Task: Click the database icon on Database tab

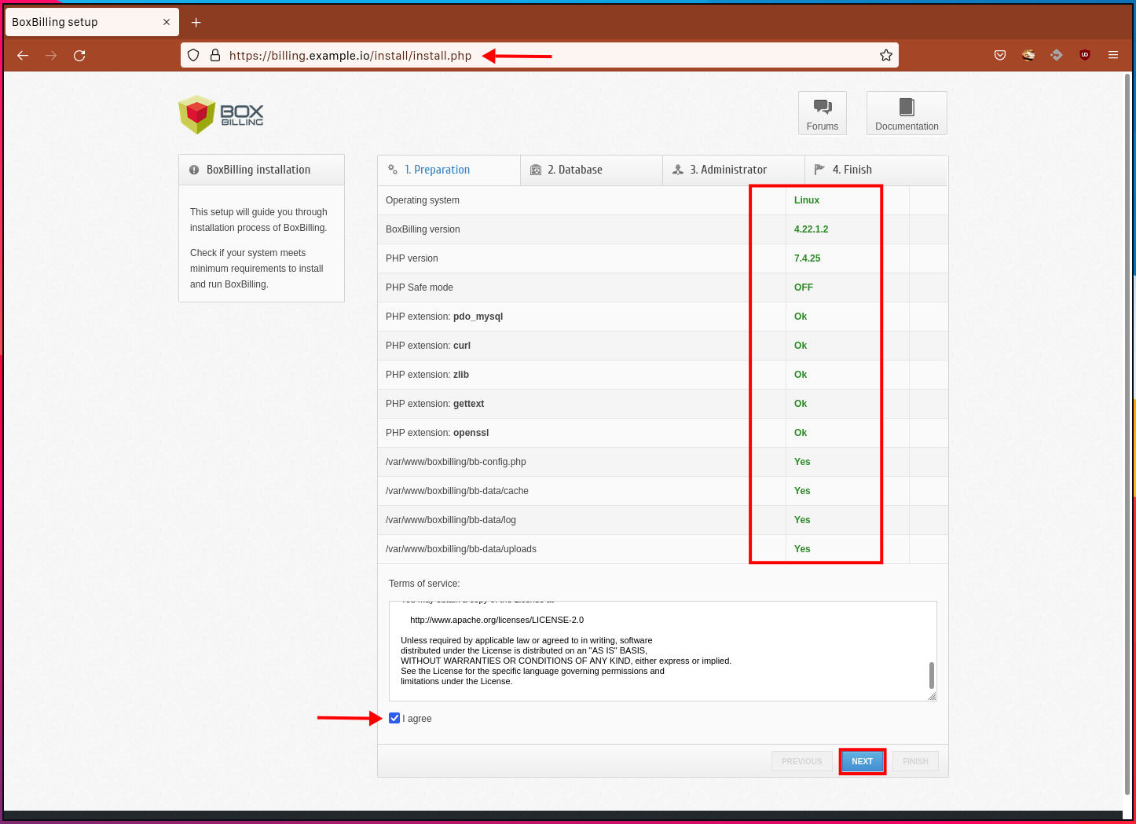Action: [536, 170]
